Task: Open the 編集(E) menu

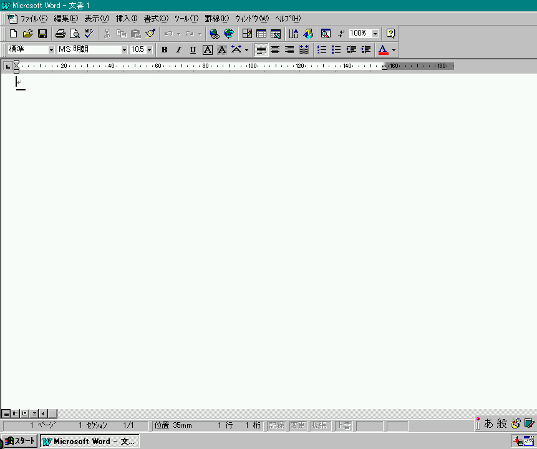Action: click(65, 19)
